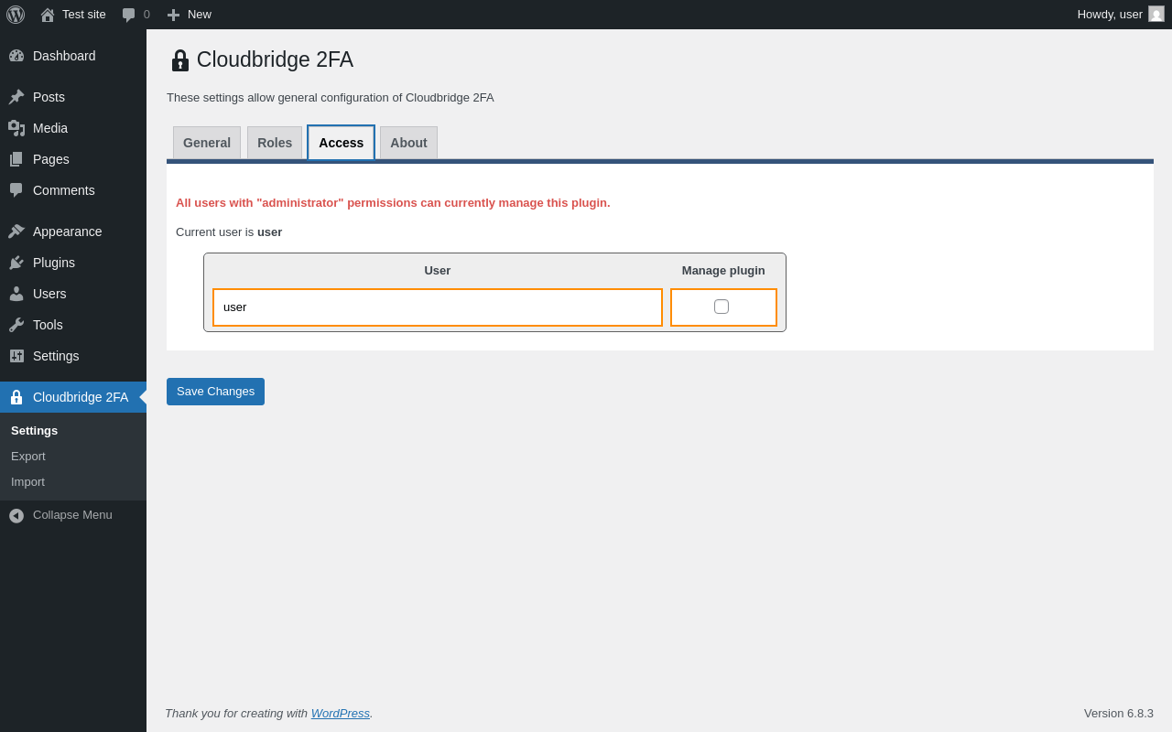Image resolution: width=1172 pixels, height=732 pixels.
Task: Click the Settings sliders icon
Action: pos(16,356)
